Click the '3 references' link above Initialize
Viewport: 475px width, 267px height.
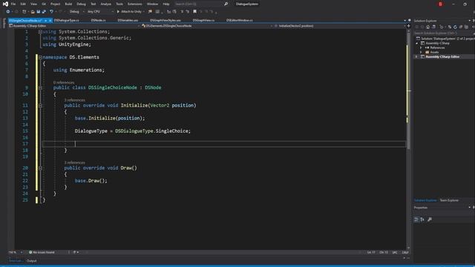point(74,100)
